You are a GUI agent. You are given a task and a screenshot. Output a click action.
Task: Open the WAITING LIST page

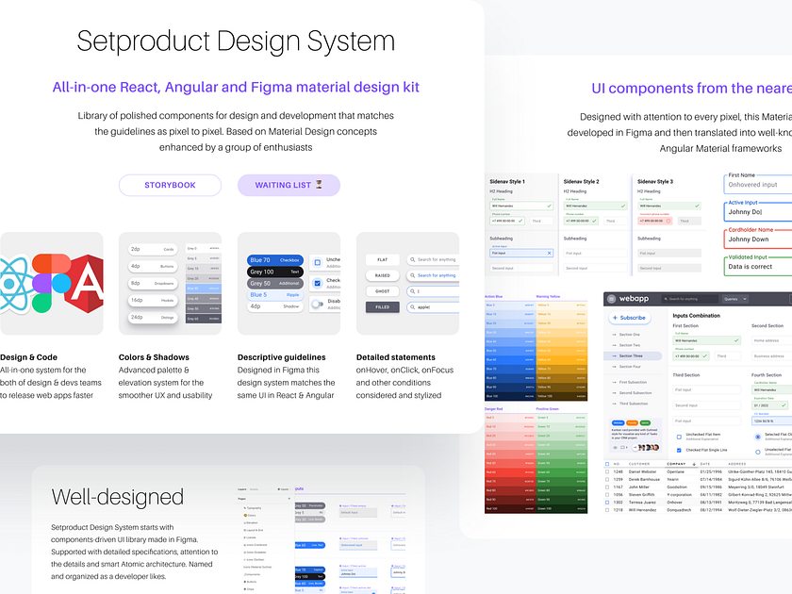(289, 185)
